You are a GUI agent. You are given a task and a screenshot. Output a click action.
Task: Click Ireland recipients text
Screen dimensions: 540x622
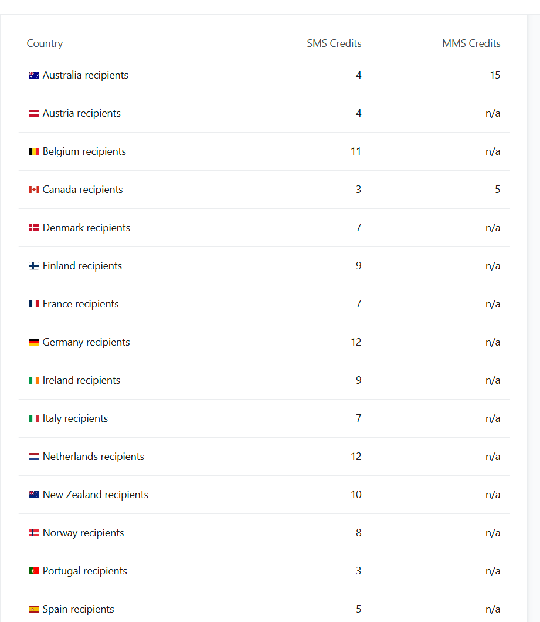tap(81, 380)
